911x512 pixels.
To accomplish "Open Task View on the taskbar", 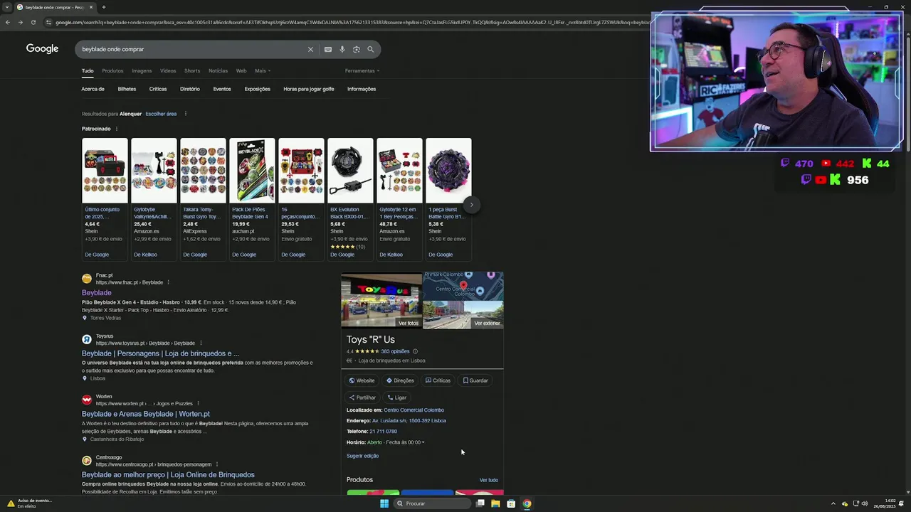I will [x=480, y=503].
